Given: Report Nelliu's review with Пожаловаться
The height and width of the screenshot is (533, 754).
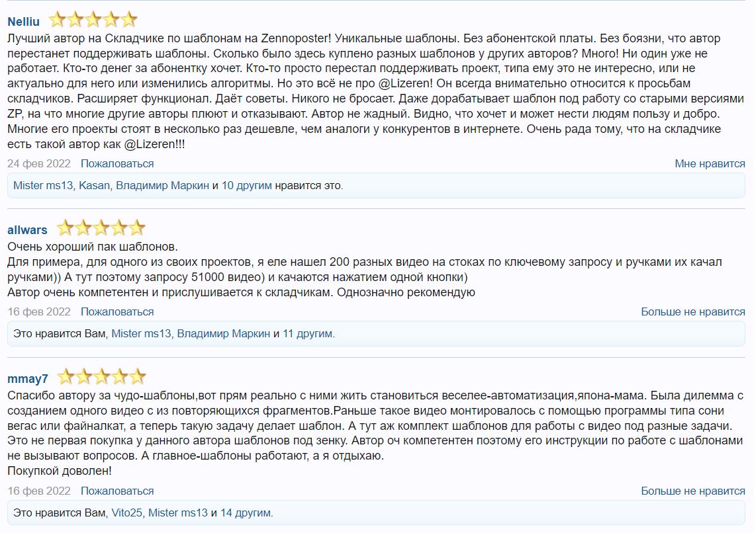Looking at the screenshot, I should pyautogui.click(x=117, y=163).
